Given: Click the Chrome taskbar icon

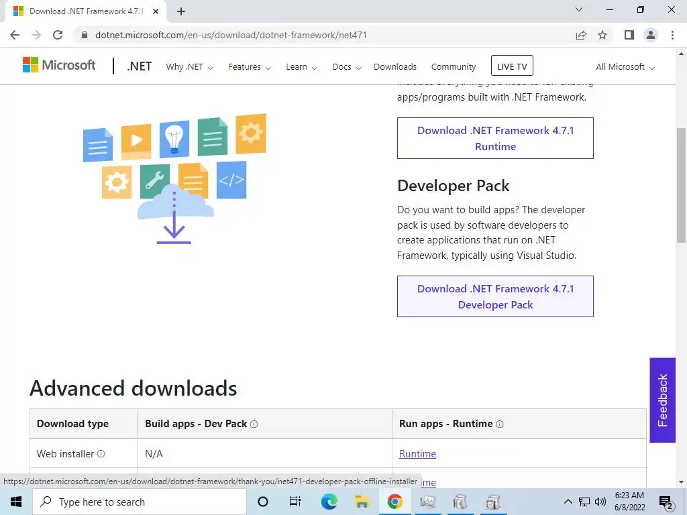Looking at the screenshot, I should [394, 502].
